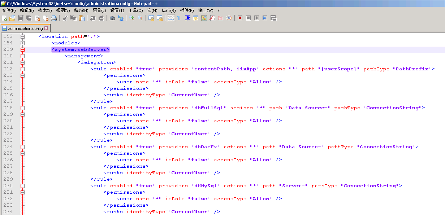Viewport: 445px width, 215px height.
Task: Undo the last edit
Action: (x=93, y=18)
